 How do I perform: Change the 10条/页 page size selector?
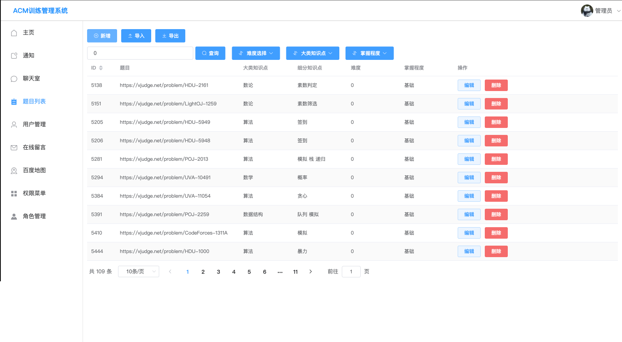tap(138, 271)
